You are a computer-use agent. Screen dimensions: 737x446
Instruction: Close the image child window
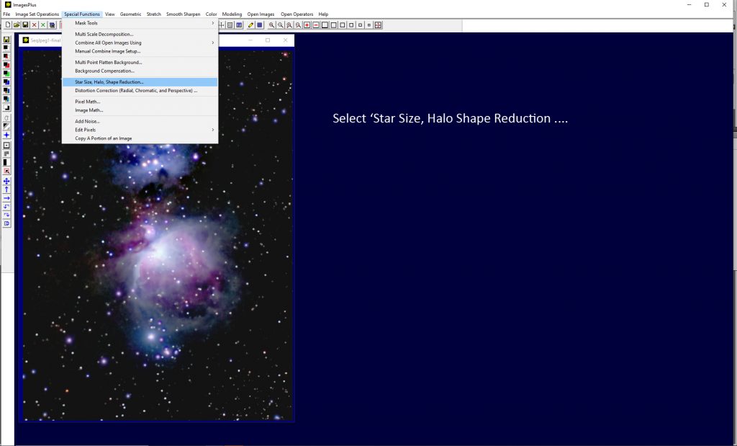pos(285,40)
